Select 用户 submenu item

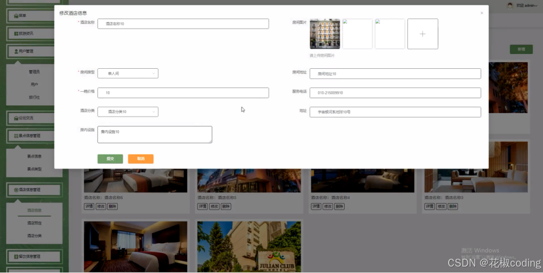[34, 84]
